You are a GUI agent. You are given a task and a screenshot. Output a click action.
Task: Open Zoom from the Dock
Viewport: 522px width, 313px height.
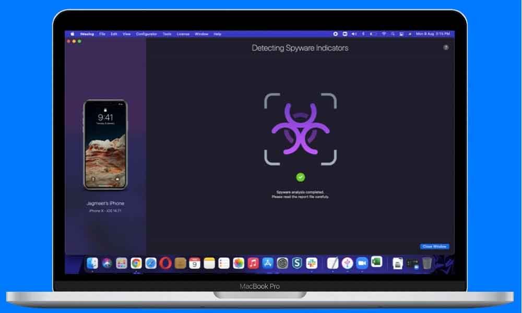[x=362, y=263]
